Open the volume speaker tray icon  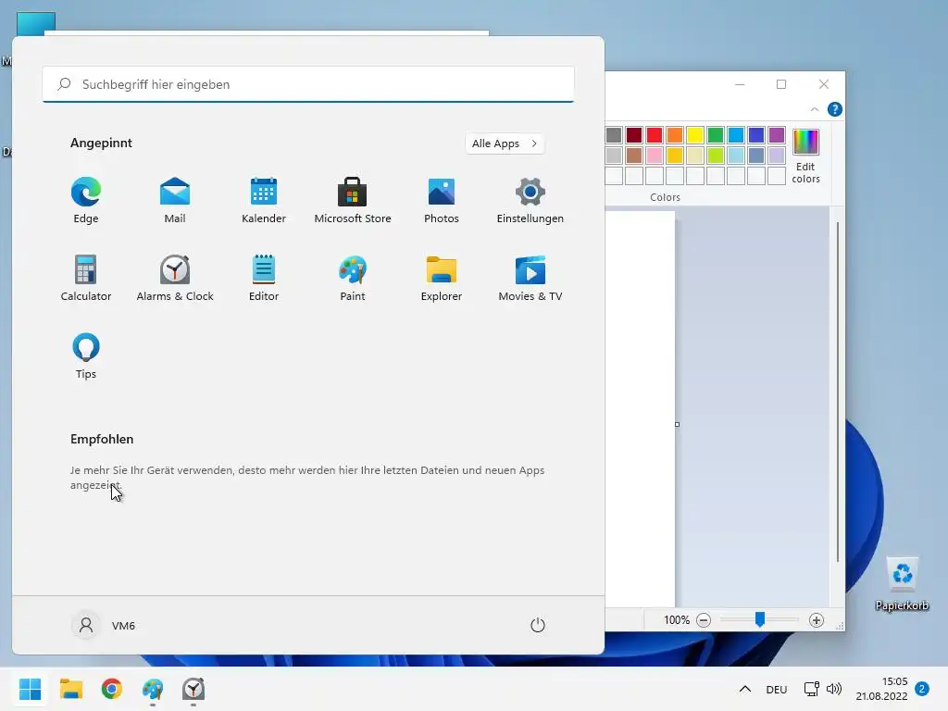coord(834,689)
